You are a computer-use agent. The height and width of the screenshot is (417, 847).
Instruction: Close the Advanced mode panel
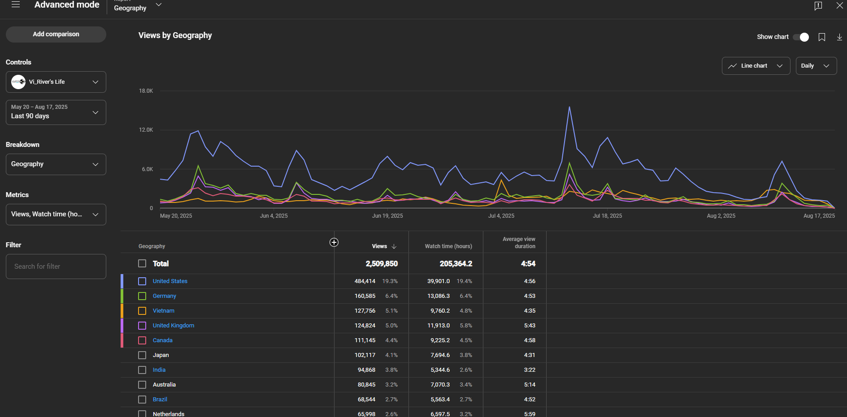(x=839, y=5)
